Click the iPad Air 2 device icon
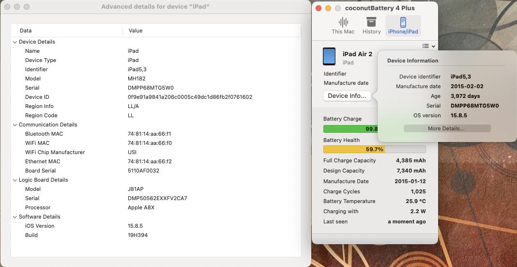The height and width of the screenshot is (267, 517). [x=329, y=57]
